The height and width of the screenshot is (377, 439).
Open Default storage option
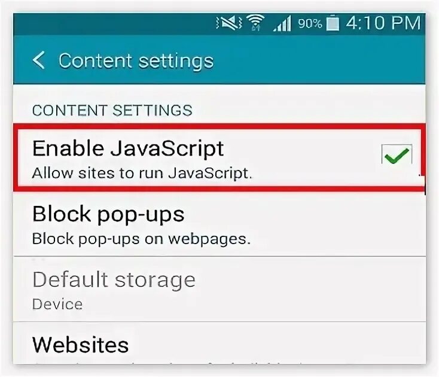click(x=114, y=279)
